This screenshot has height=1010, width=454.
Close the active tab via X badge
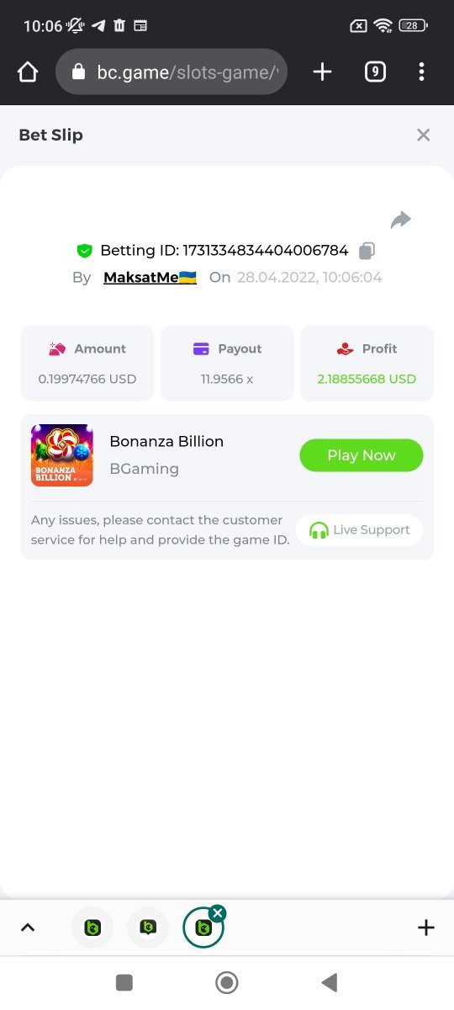217,912
